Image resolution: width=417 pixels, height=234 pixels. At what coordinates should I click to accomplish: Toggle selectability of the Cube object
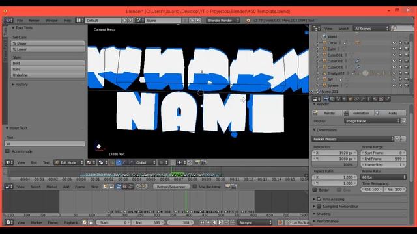(x=400, y=49)
